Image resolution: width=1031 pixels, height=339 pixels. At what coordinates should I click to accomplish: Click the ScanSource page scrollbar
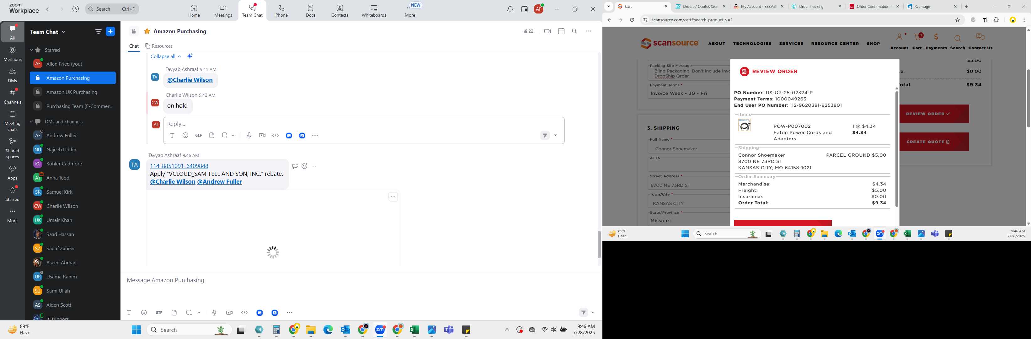[1028, 99]
